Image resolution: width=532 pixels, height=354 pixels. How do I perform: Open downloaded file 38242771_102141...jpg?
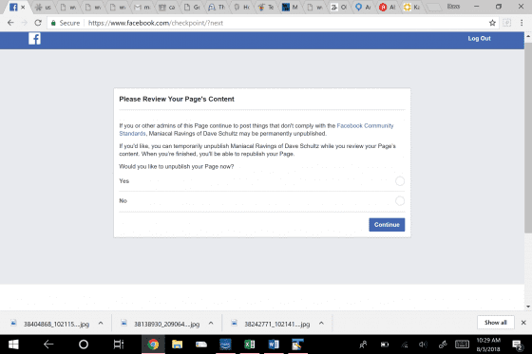click(x=271, y=324)
